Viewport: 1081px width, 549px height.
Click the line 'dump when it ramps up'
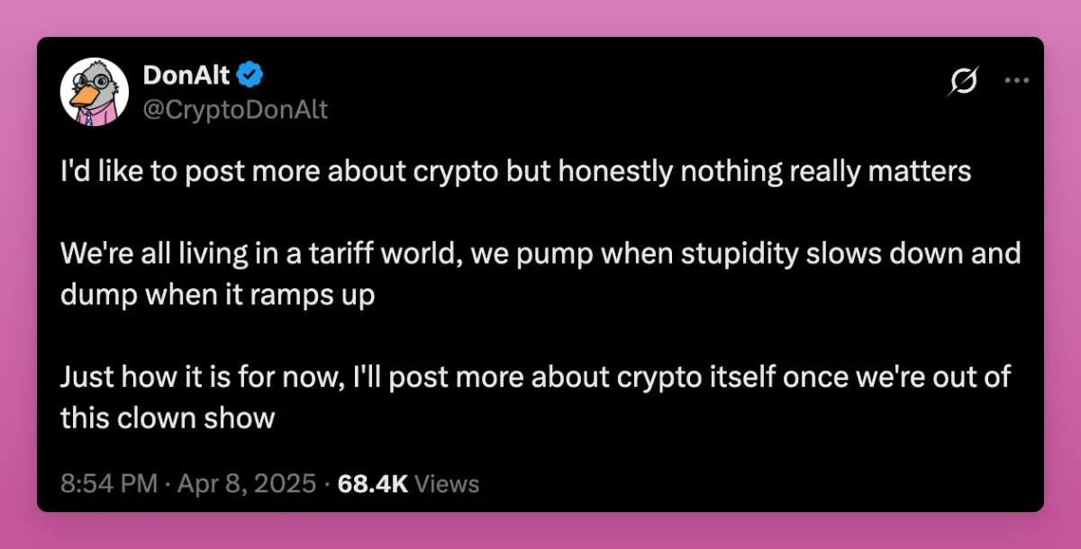tap(217, 295)
